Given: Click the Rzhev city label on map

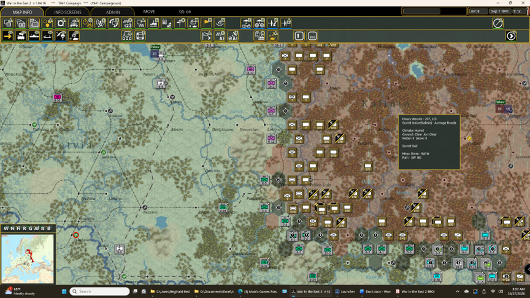Looking at the screenshot, I should click(500, 102).
